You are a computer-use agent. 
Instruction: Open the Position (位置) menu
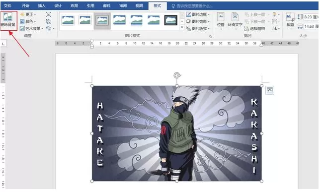click(221, 21)
